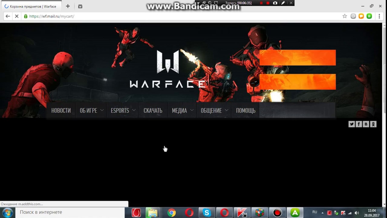
Task: Open the red rounded icon beside search box
Action: (x=136, y=213)
